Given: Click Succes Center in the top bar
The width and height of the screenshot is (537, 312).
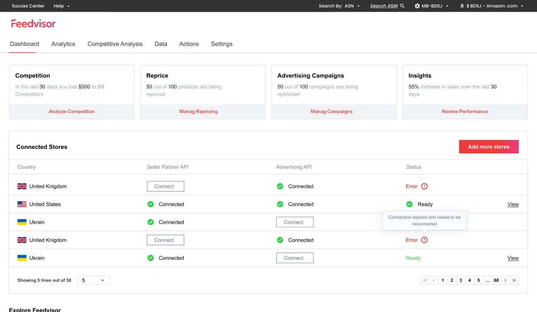Looking at the screenshot, I should click(x=28, y=6).
